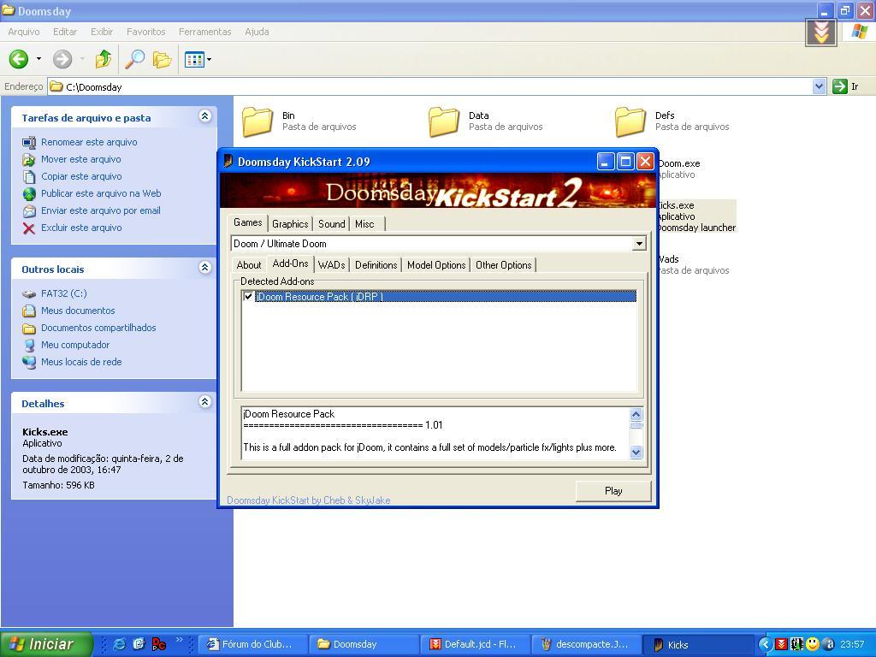The image size is (876, 657).
Task: Switch to the Sound tab
Action: coord(331,224)
